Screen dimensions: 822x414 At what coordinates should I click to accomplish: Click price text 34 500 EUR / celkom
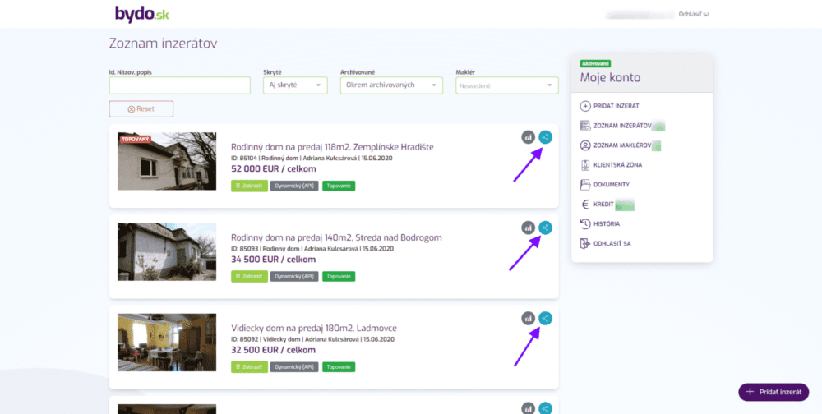coord(274,260)
